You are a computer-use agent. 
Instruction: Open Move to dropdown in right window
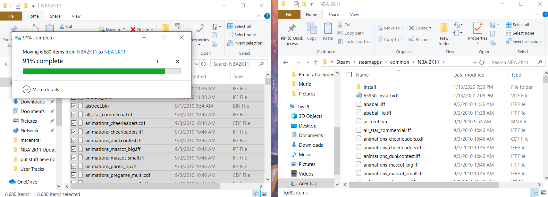point(391,28)
